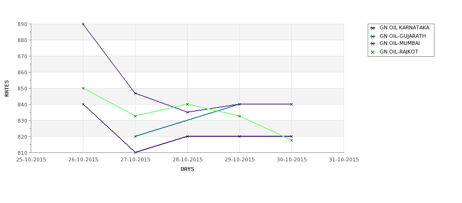Click the RATES axis title
Screen dimensions: 462x203
[7, 88]
